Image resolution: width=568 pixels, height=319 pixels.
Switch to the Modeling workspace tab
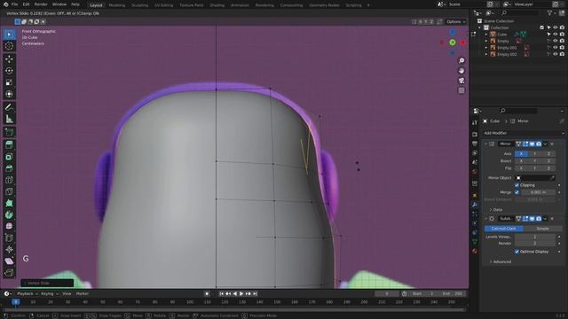(x=116, y=5)
